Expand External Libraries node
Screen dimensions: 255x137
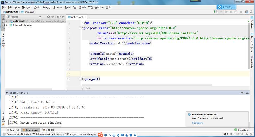point(6,25)
